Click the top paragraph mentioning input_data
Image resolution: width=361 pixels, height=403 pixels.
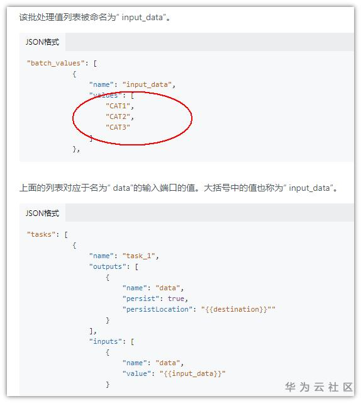coord(94,18)
